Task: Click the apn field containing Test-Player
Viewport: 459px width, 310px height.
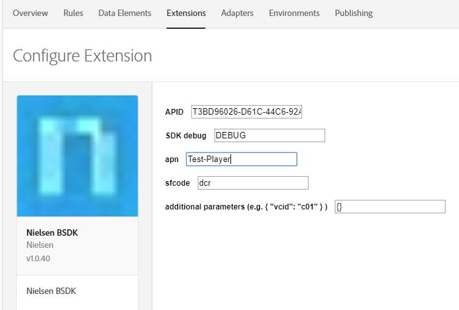Action: [241, 159]
